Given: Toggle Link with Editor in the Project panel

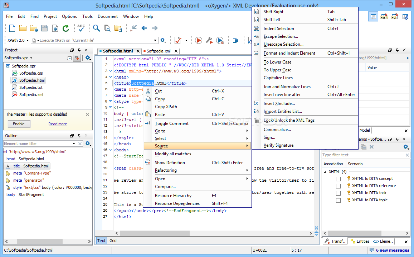Looking at the screenshot, I should point(77,58).
